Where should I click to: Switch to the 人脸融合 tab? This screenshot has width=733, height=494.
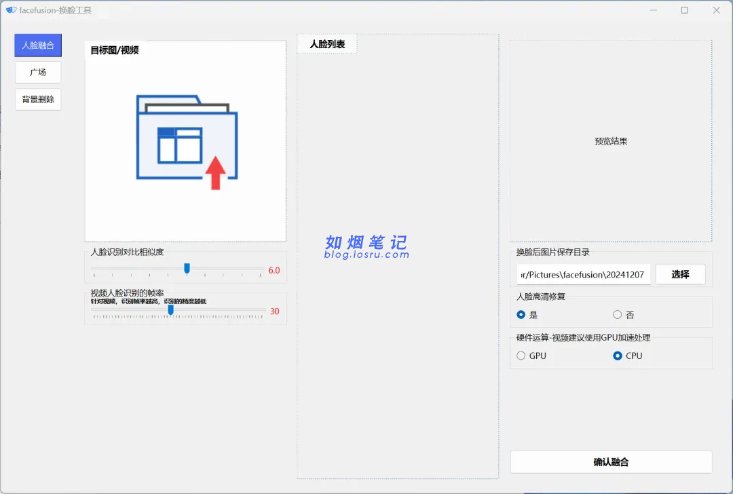[x=38, y=45]
